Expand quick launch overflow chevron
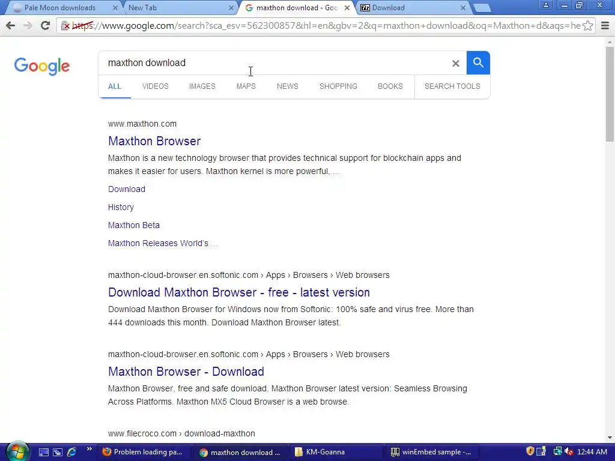Image resolution: width=615 pixels, height=461 pixels. pyautogui.click(x=89, y=449)
